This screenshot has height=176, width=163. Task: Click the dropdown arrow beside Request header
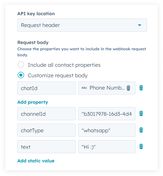(x=140, y=25)
